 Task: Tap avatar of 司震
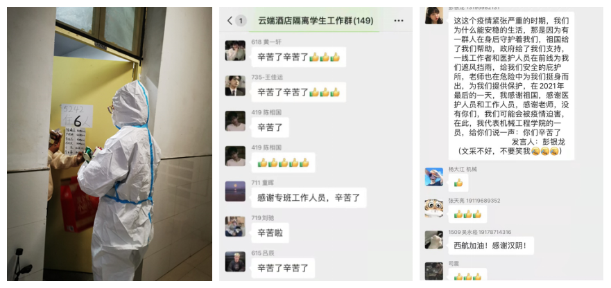[x=433, y=271]
